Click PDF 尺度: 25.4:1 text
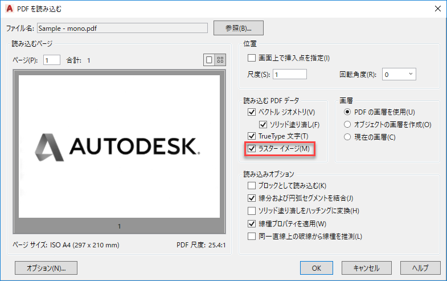Viewport: 447px width, 281px height. click(201, 245)
